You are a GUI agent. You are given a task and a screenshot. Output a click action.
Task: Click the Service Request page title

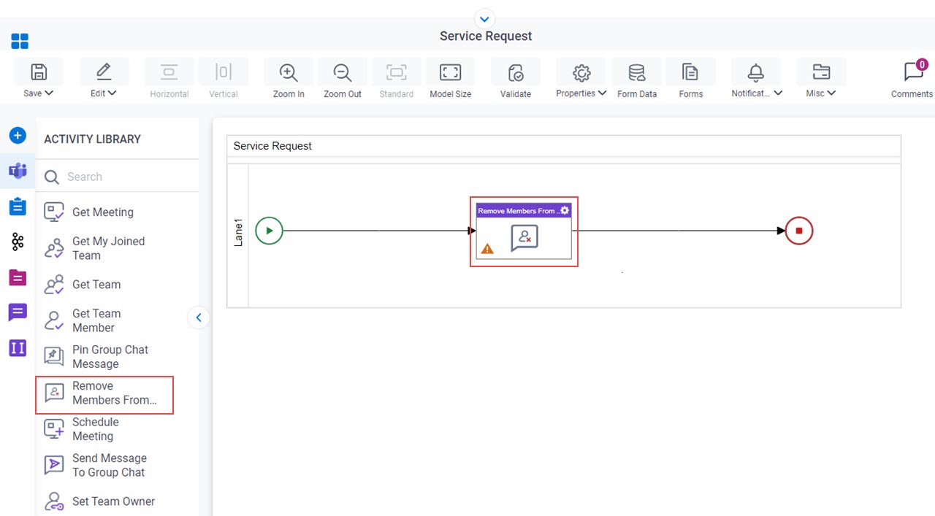click(486, 36)
